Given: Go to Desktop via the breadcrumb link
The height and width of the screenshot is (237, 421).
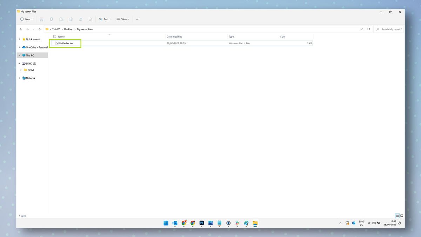Looking at the screenshot, I should tap(68, 29).
